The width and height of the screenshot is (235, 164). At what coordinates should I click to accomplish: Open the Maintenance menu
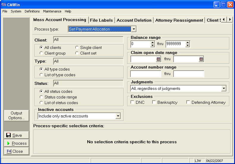52,11
